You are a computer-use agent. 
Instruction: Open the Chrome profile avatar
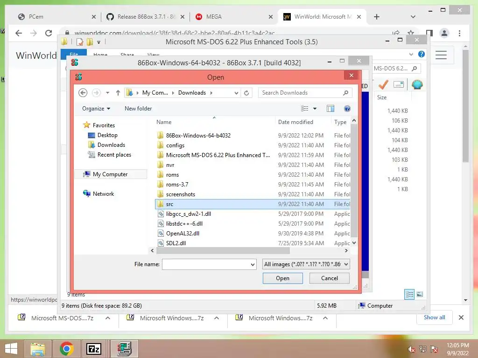pyautogui.click(x=444, y=33)
